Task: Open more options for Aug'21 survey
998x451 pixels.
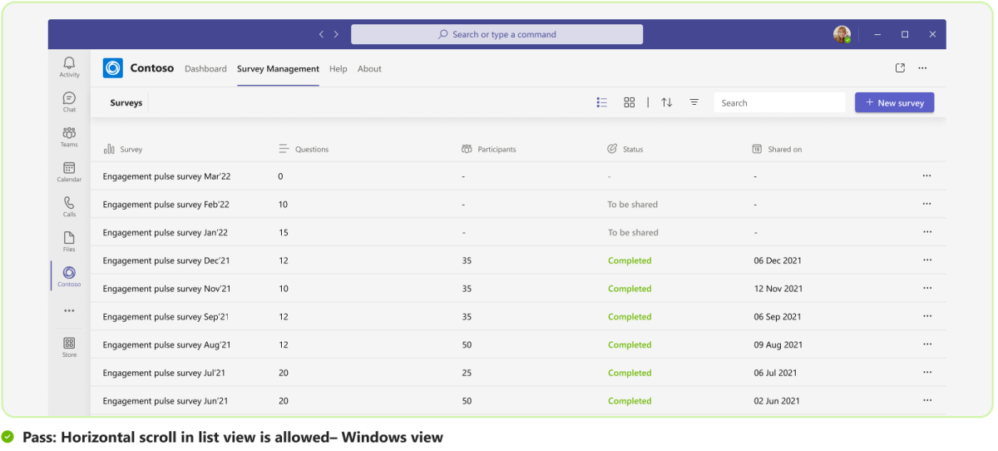Action: pyautogui.click(x=926, y=344)
